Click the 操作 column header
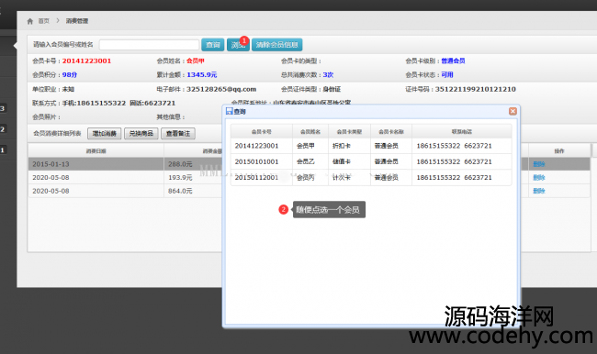This screenshot has width=597, height=354. click(x=559, y=151)
